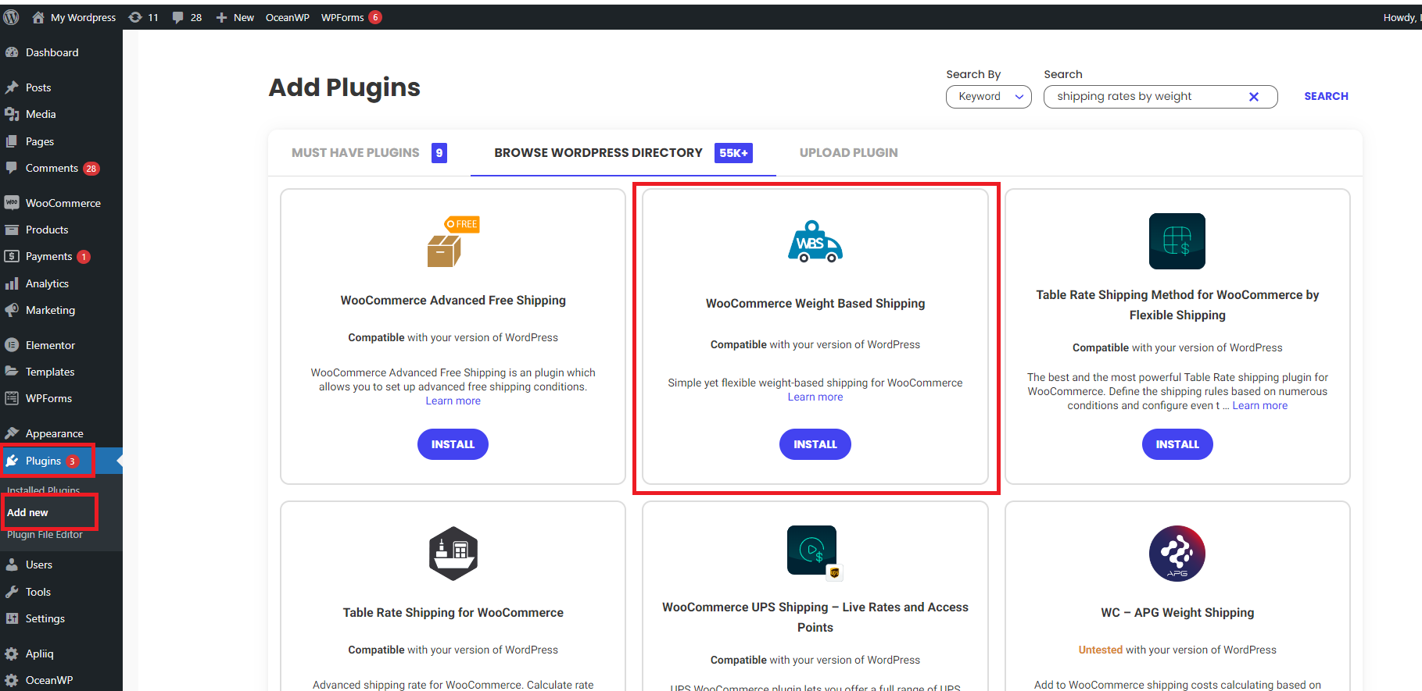The height and width of the screenshot is (691, 1422).
Task: Switch to Must Have Plugins tab
Action: click(x=369, y=152)
